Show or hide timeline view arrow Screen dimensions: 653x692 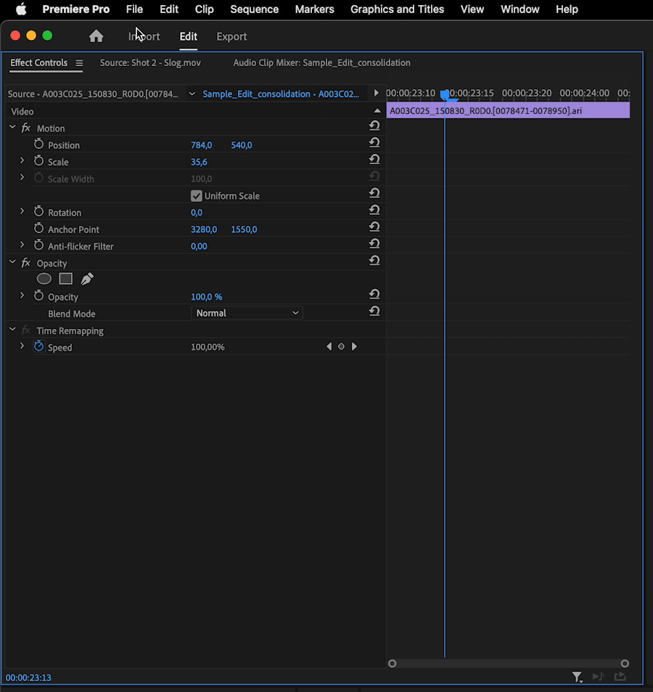[376, 93]
